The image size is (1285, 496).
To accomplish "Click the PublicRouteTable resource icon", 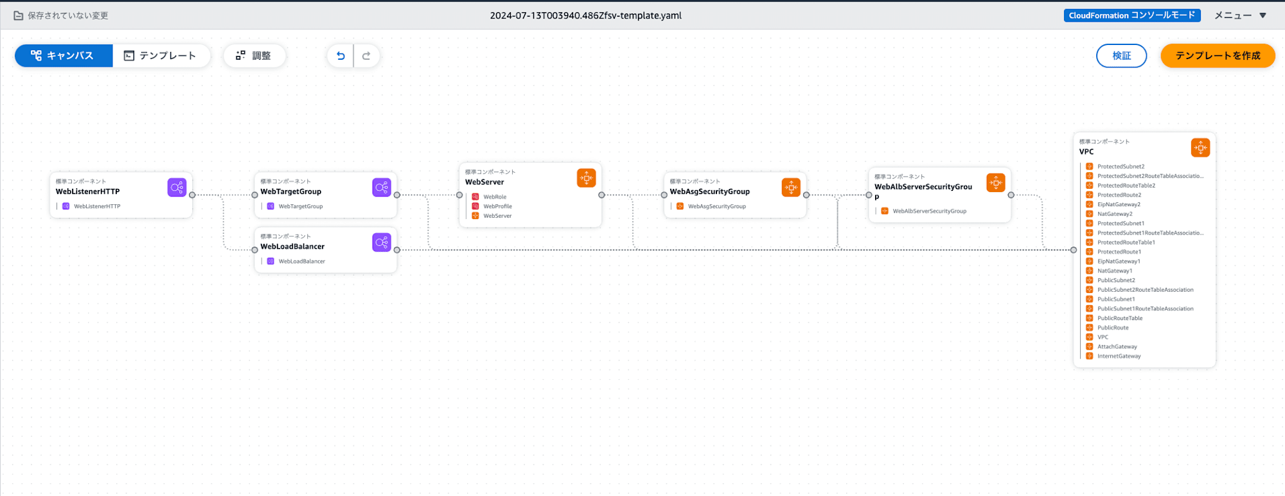I will (1090, 318).
